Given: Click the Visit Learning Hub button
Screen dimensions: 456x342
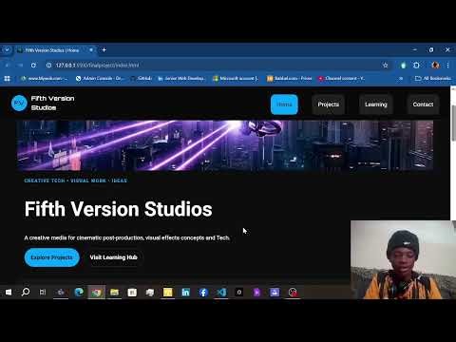Looking at the screenshot, I should click(113, 257).
